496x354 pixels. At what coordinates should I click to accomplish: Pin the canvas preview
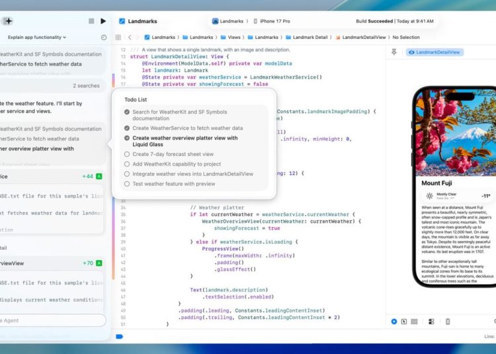[x=394, y=52]
